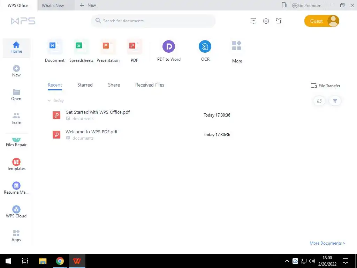Click the Guest account button
This screenshot has height=268, width=357.
[321, 21]
